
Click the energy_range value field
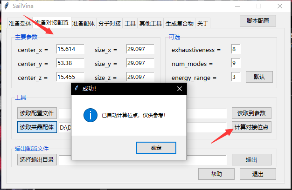[236, 77]
